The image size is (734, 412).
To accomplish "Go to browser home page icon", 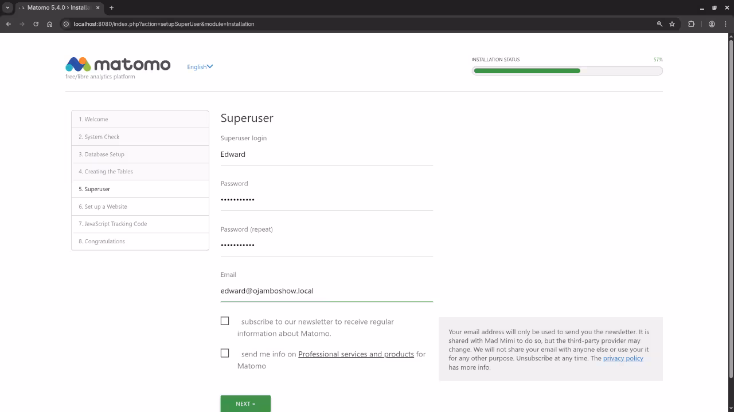I will (x=50, y=24).
